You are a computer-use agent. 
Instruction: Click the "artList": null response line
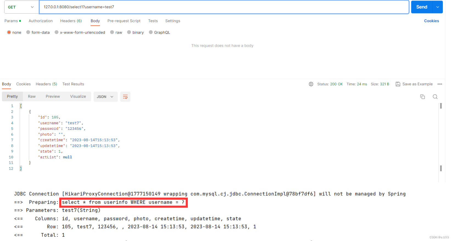pyautogui.click(x=55, y=157)
